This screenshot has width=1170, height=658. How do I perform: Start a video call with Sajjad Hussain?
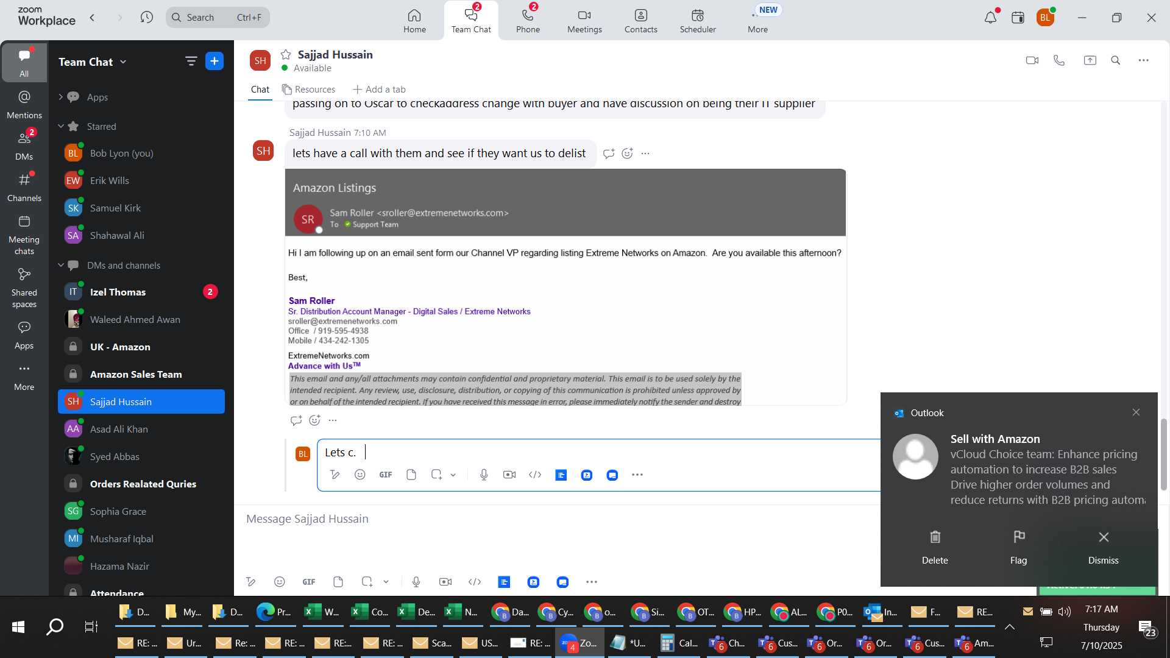(x=1032, y=60)
